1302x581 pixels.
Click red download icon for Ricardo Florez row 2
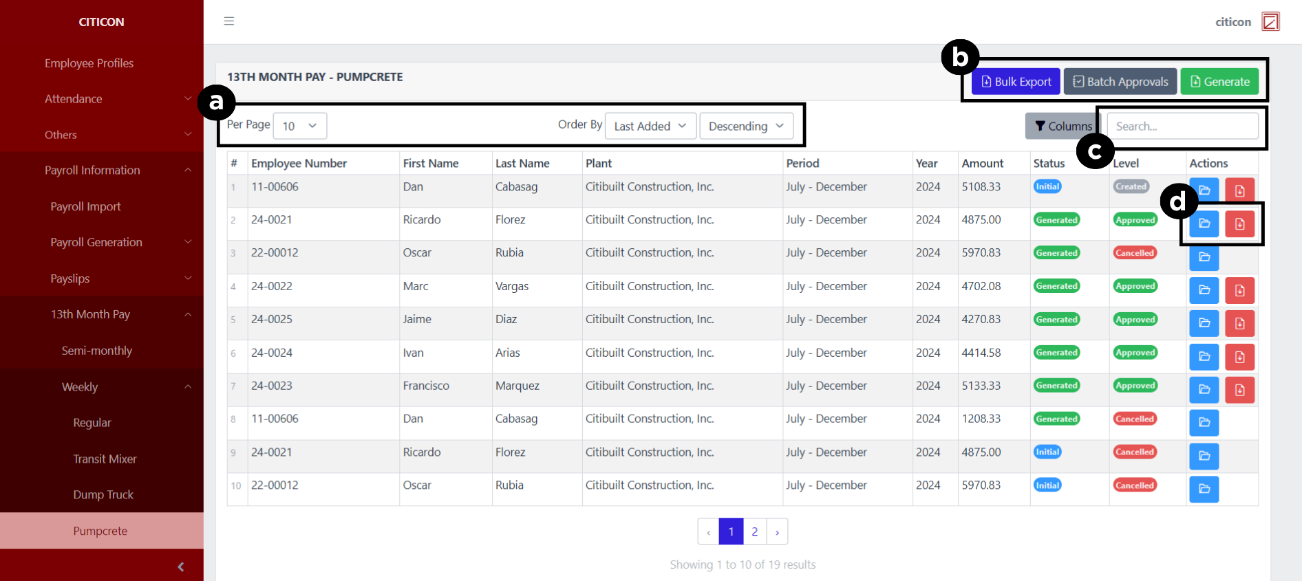(x=1239, y=224)
